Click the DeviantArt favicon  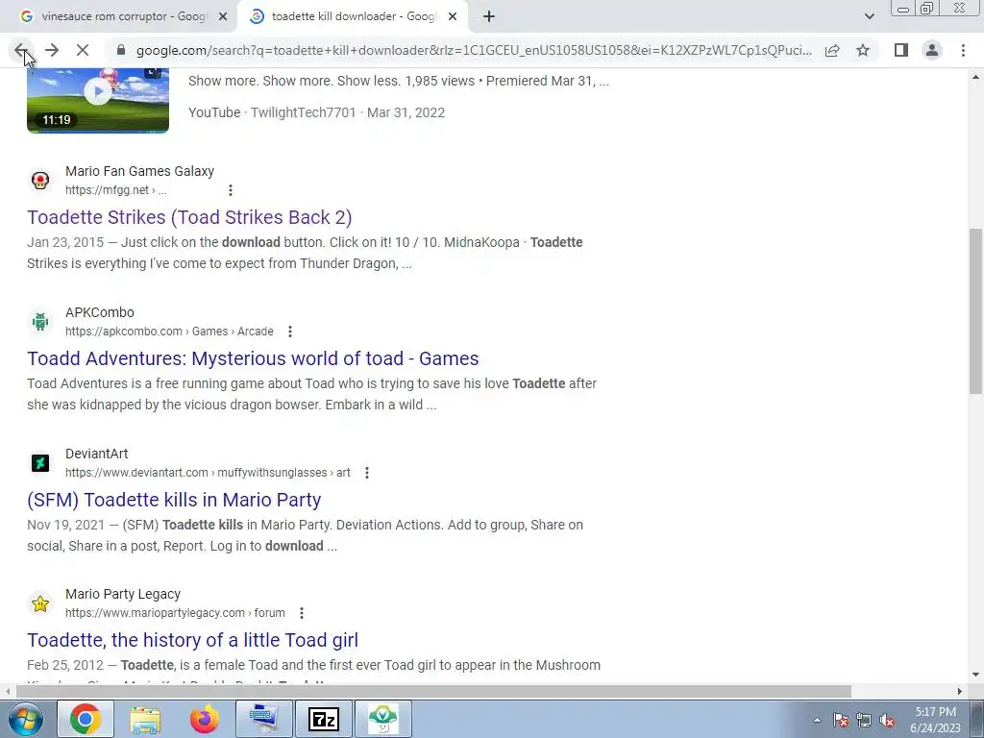click(x=40, y=463)
